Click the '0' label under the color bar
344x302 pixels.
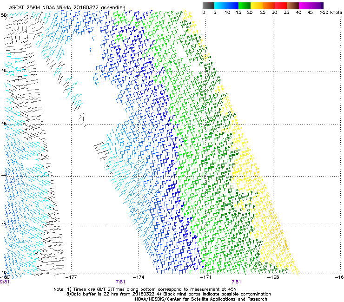coord(204,13)
